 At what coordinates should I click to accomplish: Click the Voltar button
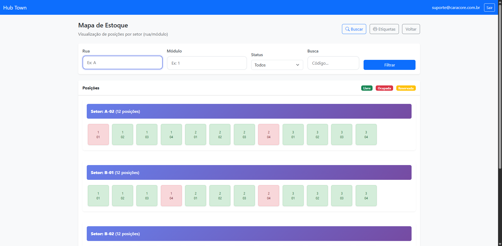pyautogui.click(x=411, y=29)
